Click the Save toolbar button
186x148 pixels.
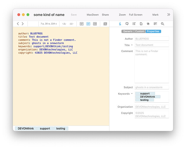tap(74, 15)
